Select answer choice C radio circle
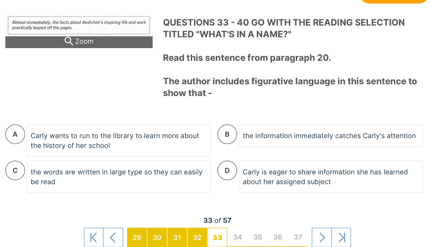Screen dimensions: 429x247 pos(15,170)
